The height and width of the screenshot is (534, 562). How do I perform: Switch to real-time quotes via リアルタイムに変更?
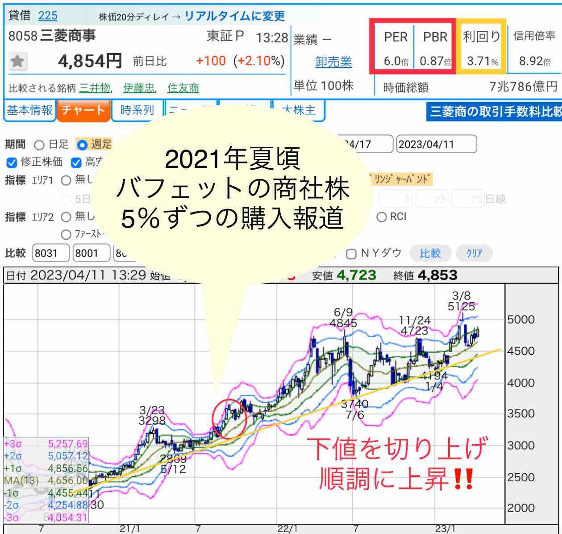click(235, 17)
